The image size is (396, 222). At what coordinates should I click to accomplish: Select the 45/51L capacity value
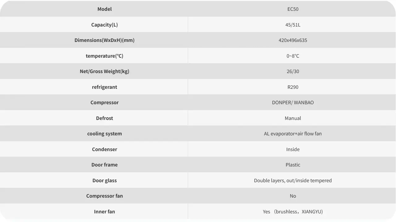click(x=293, y=25)
